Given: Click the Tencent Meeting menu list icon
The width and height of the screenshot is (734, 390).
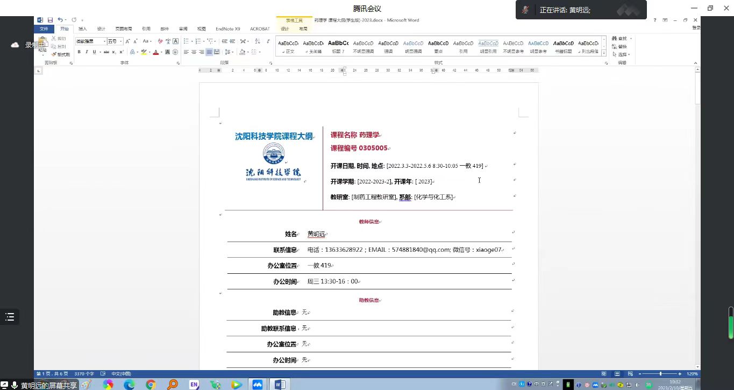Looking at the screenshot, I should tap(10, 317).
